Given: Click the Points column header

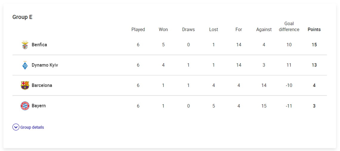Looking at the screenshot, I should click(314, 30).
